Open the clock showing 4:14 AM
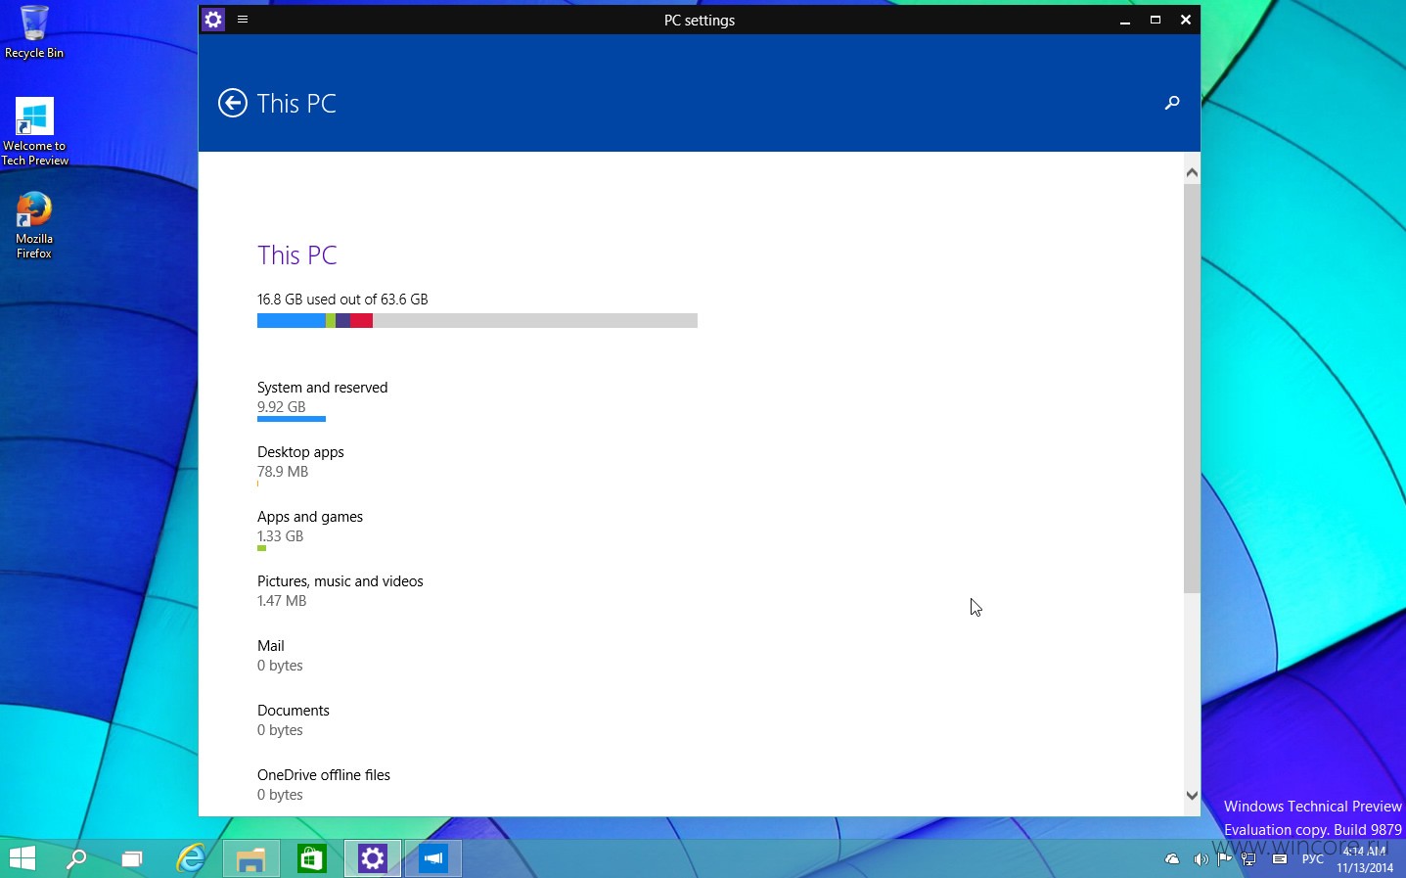 (x=1365, y=859)
